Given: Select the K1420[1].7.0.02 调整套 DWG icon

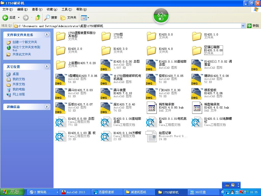Looking at the screenshot, I should click(x=197, y=65).
